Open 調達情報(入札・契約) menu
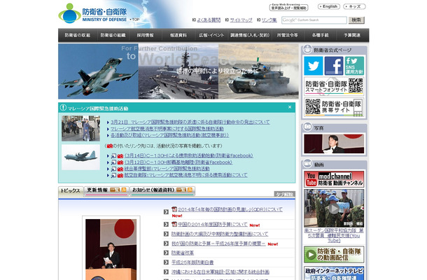 tap(250, 35)
